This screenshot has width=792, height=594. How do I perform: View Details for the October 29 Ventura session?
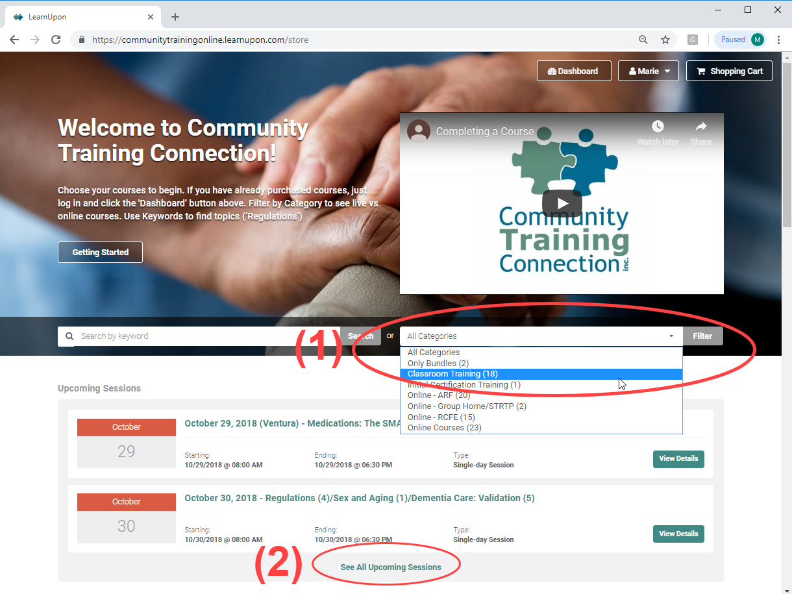click(678, 459)
